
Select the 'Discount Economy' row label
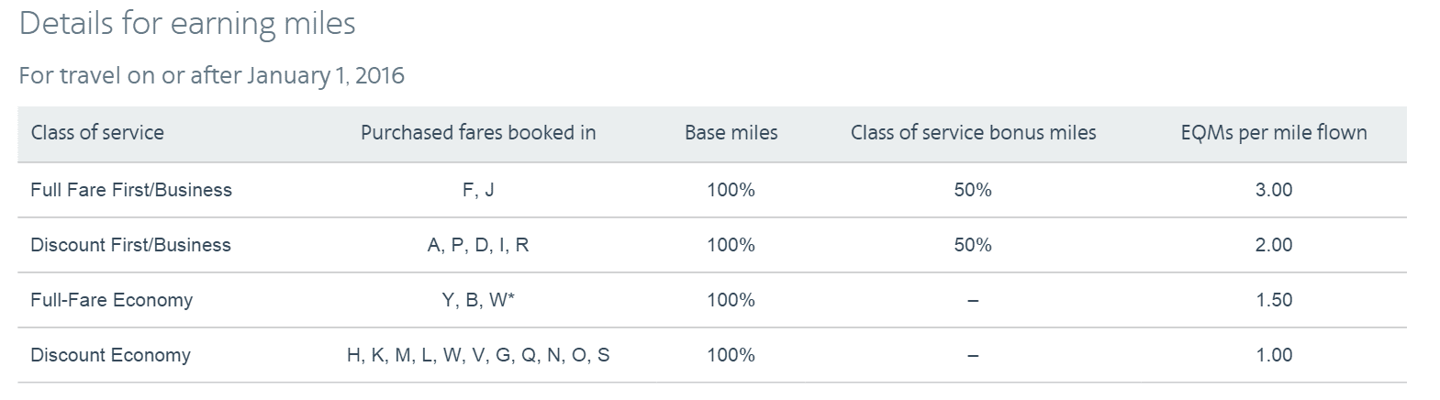(110, 355)
